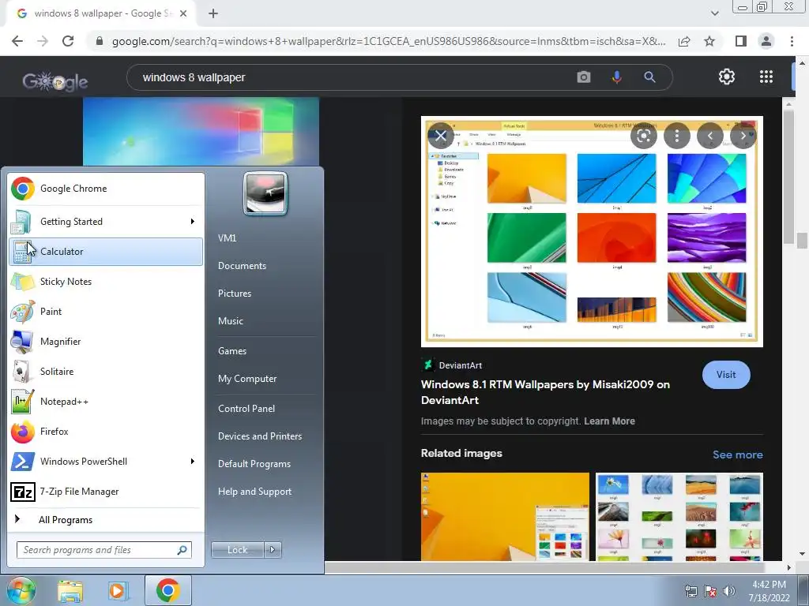Click the Chrome address bar URL
Image resolution: width=809 pixels, height=606 pixels.
coord(389,41)
